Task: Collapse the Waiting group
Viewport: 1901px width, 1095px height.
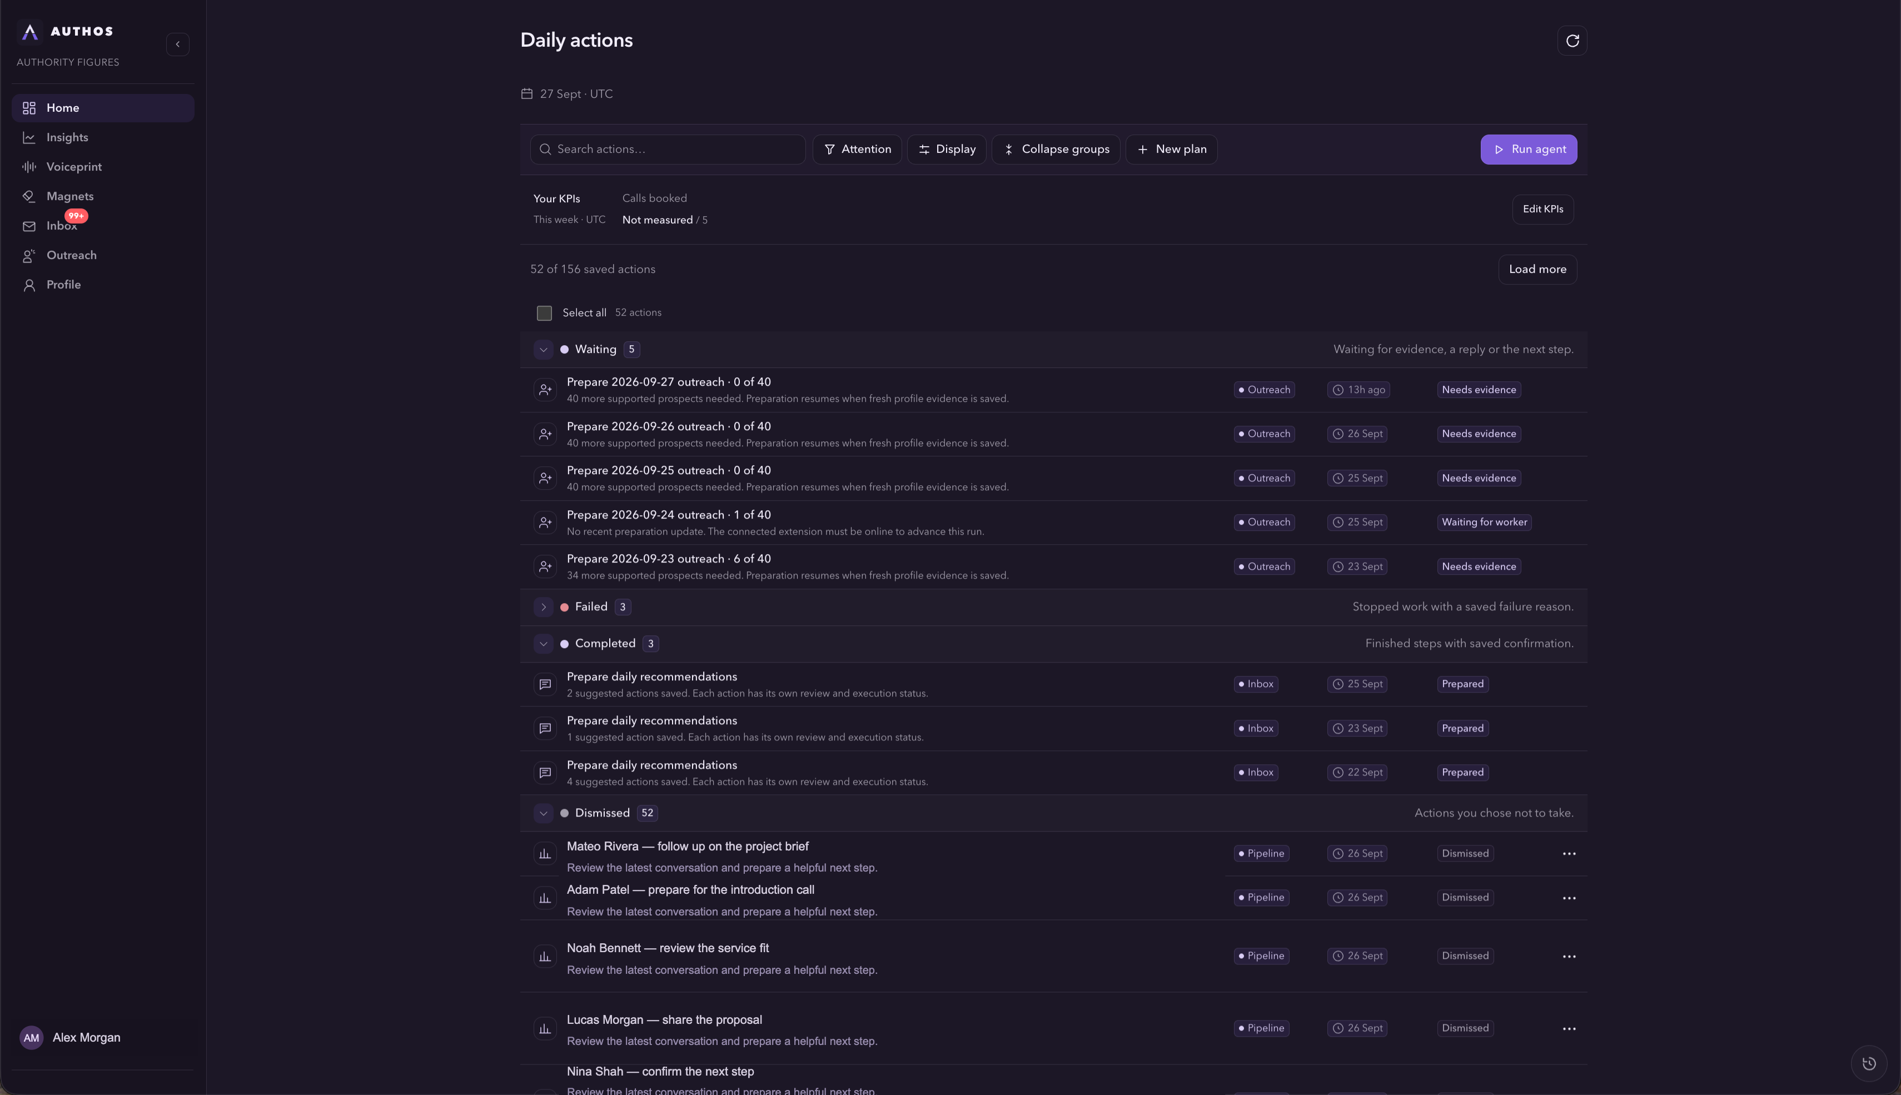Action: 544,350
